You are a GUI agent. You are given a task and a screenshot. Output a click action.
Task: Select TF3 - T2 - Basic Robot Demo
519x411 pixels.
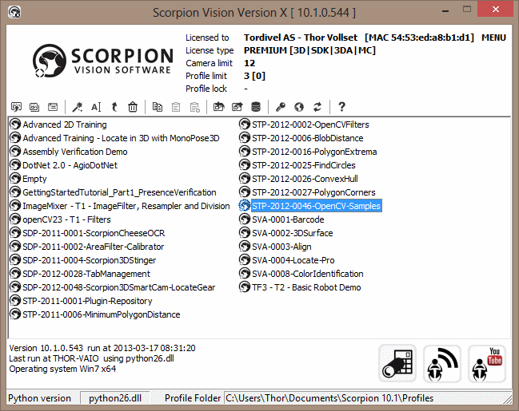pos(305,287)
